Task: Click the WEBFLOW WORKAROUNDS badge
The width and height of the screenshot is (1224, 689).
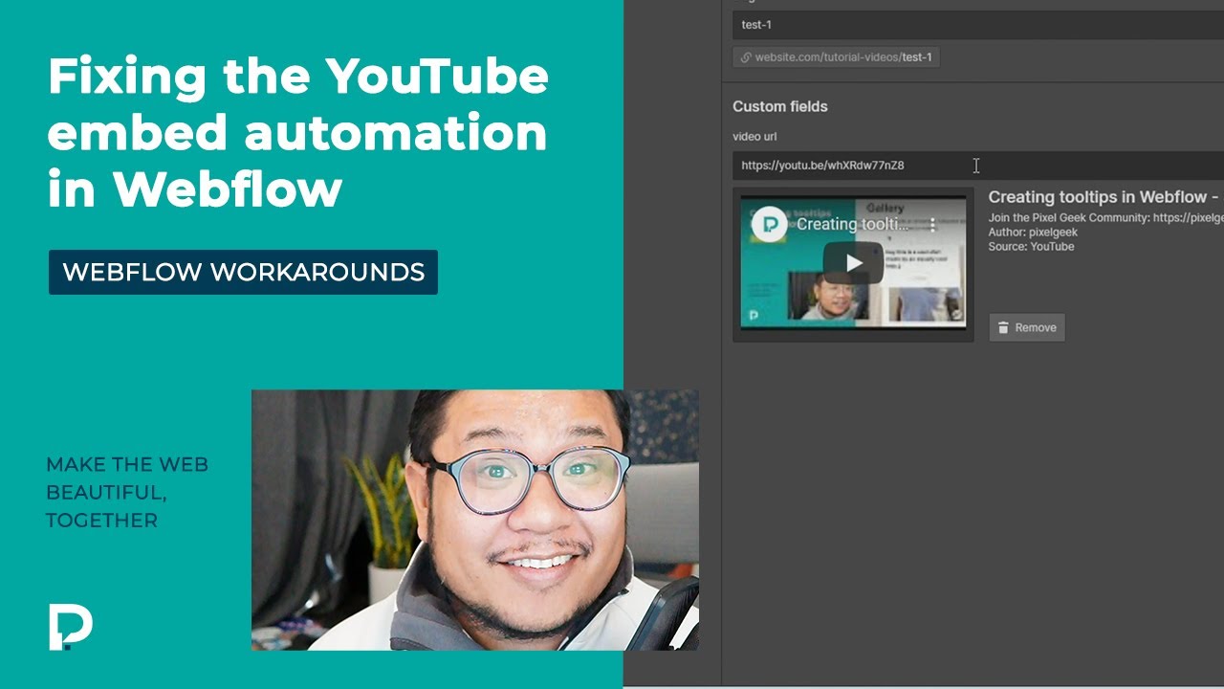Action: click(243, 272)
